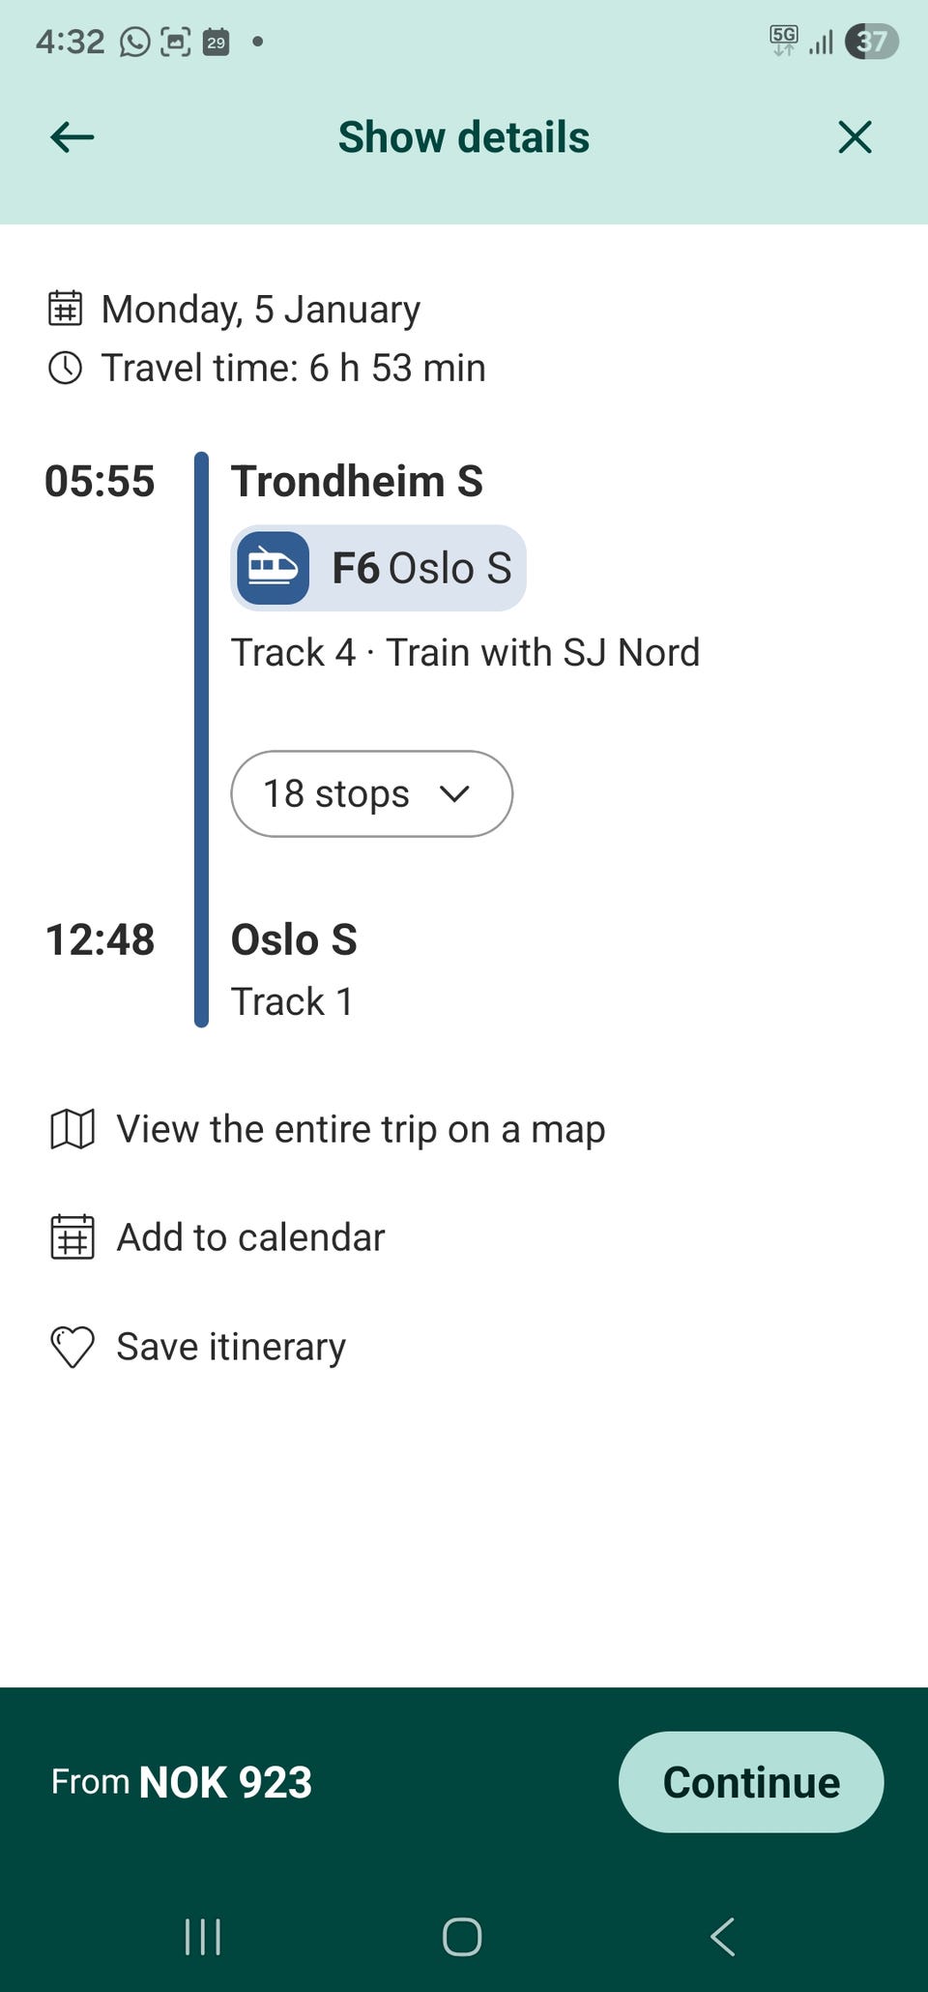
Task: Tap the heart icon to save
Action: tap(72, 1347)
